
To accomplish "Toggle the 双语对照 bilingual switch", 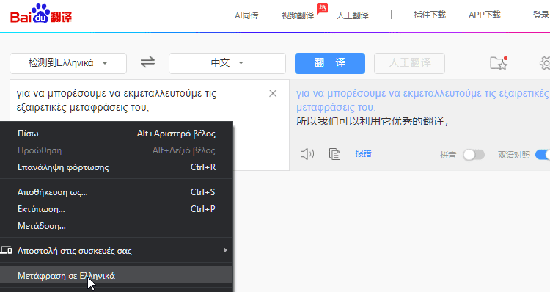I will click(x=543, y=155).
